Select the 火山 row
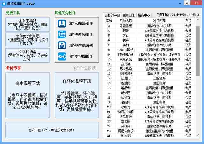Screen dimensions: 204x144 (x=149, y=36)
